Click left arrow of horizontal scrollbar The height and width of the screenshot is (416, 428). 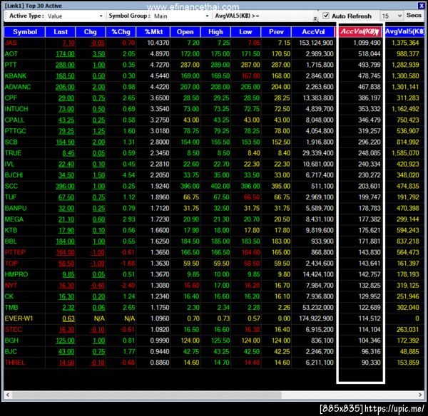coord(8,395)
